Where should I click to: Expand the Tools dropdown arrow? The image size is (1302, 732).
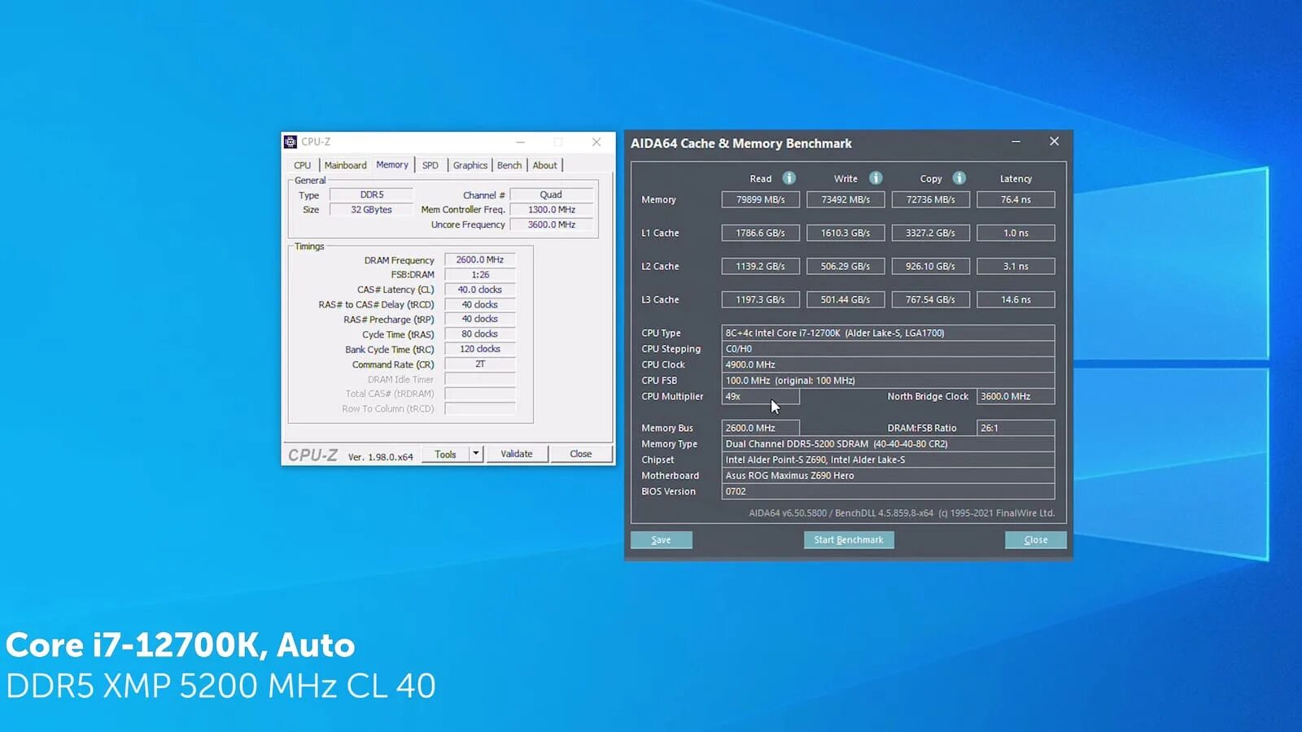point(476,454)
